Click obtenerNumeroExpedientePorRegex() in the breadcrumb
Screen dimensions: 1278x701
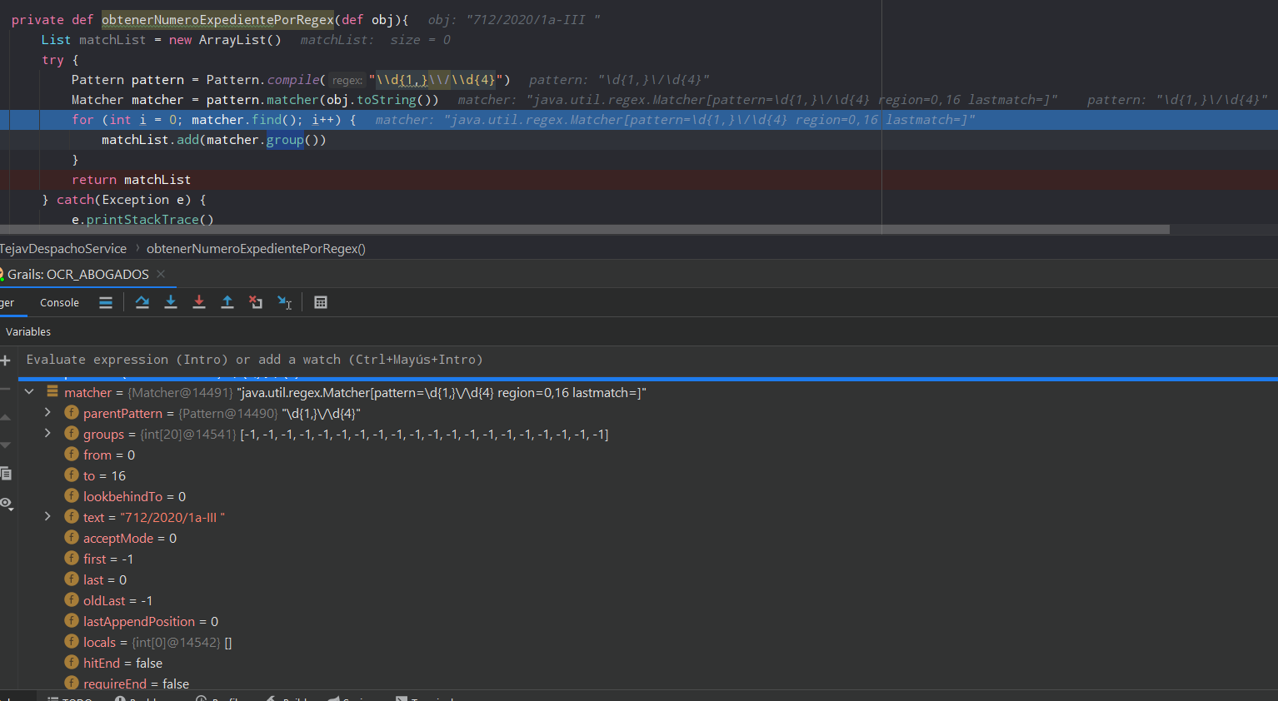click(x=256, y=248)
